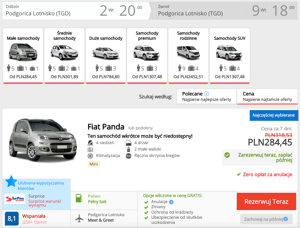The image size is (300, 228).
Task: Click the airplane Meet & Greet icon
Action: tap(79, 218)
